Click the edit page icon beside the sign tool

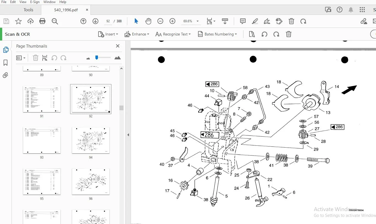pos(279,21)
